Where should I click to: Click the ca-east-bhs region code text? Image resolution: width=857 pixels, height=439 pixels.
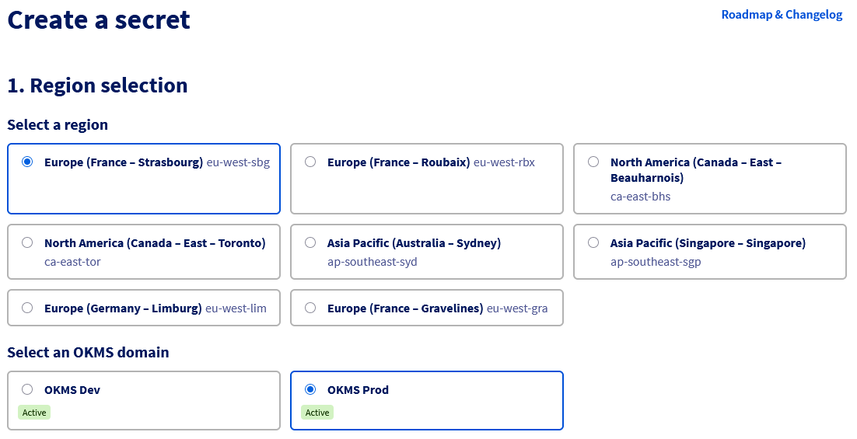(x=640, y=197)
